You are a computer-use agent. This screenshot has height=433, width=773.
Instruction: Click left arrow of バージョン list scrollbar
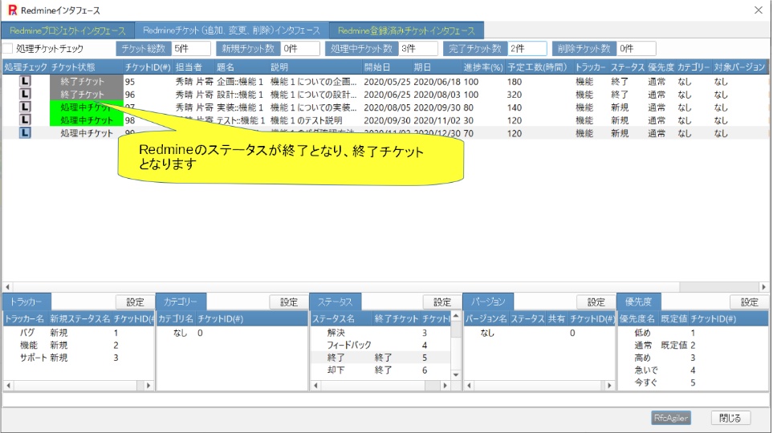[x=470, y=386]
